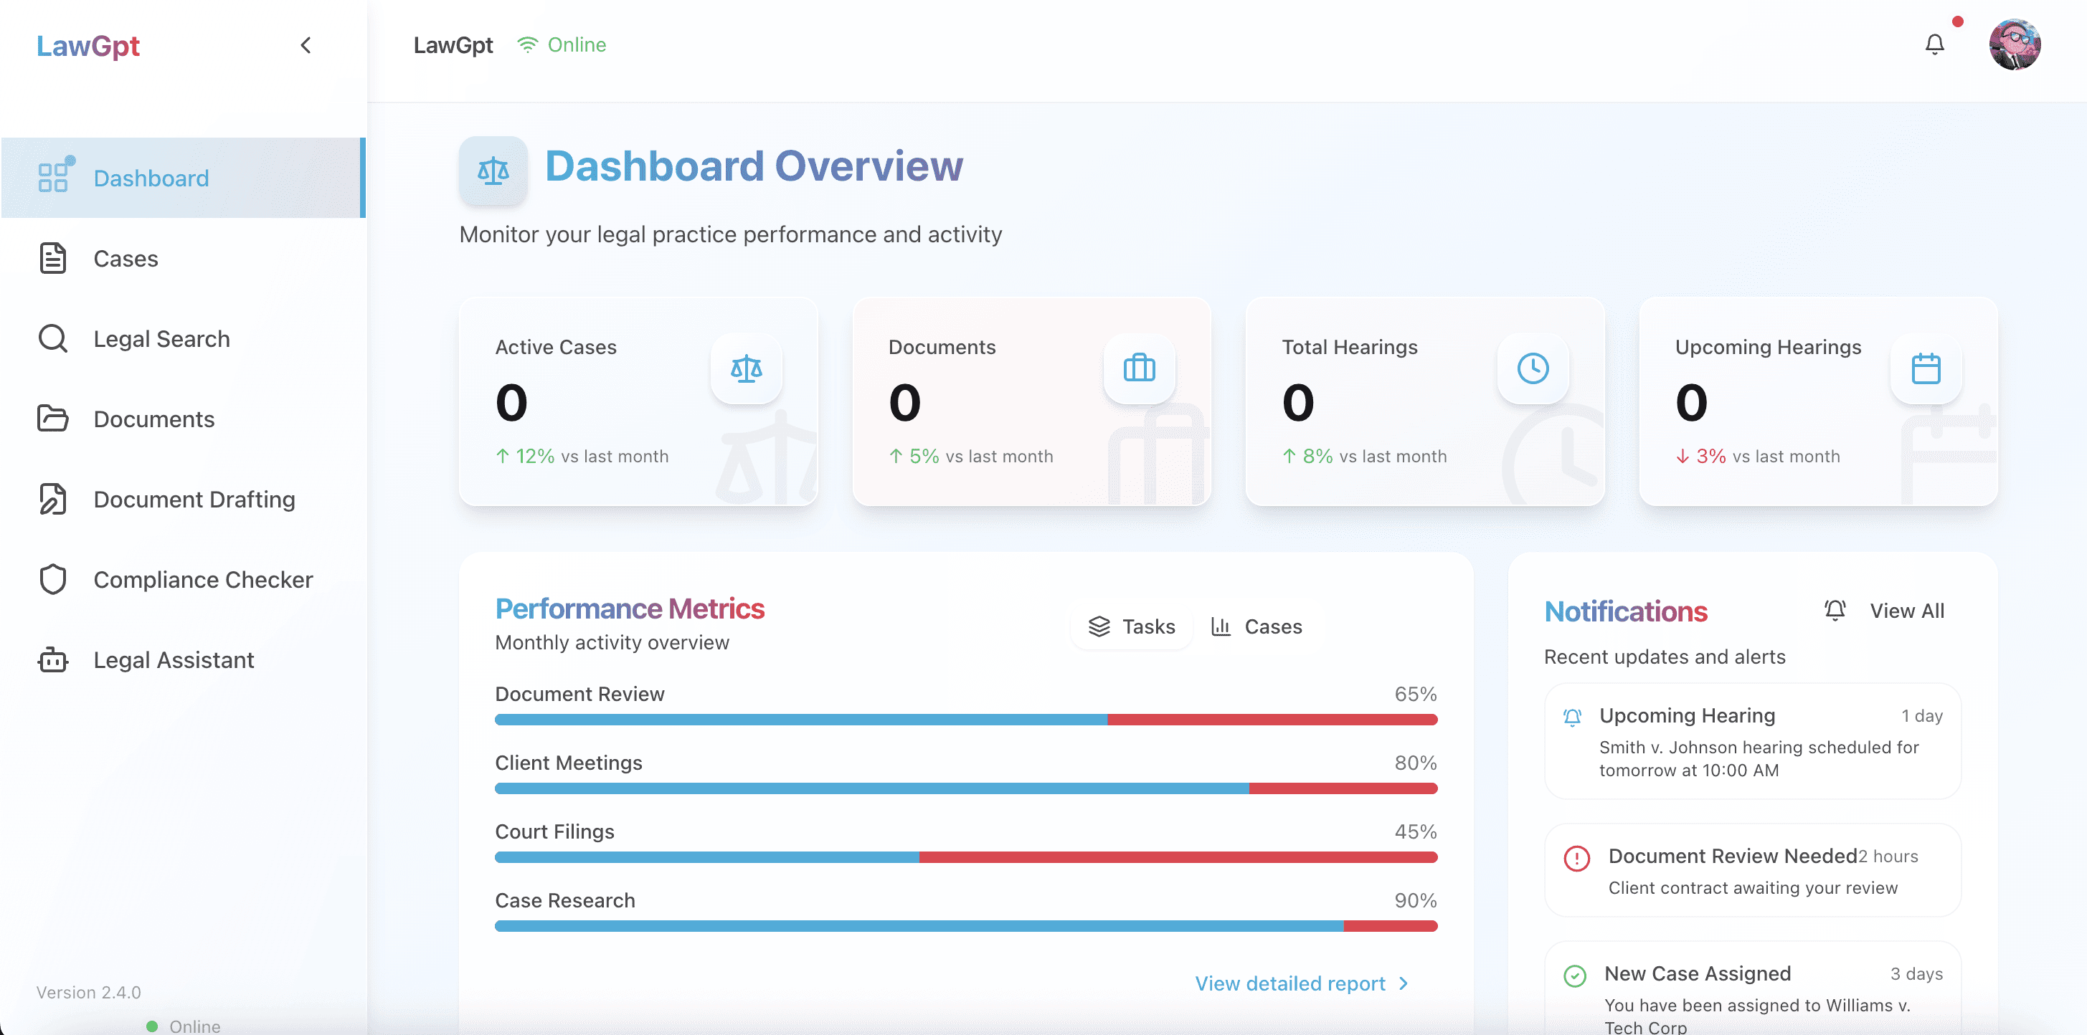Switch Performance Metrics to Cases view
The width and height of the screenshot is (2087, 1035).
coord(1256,627)
